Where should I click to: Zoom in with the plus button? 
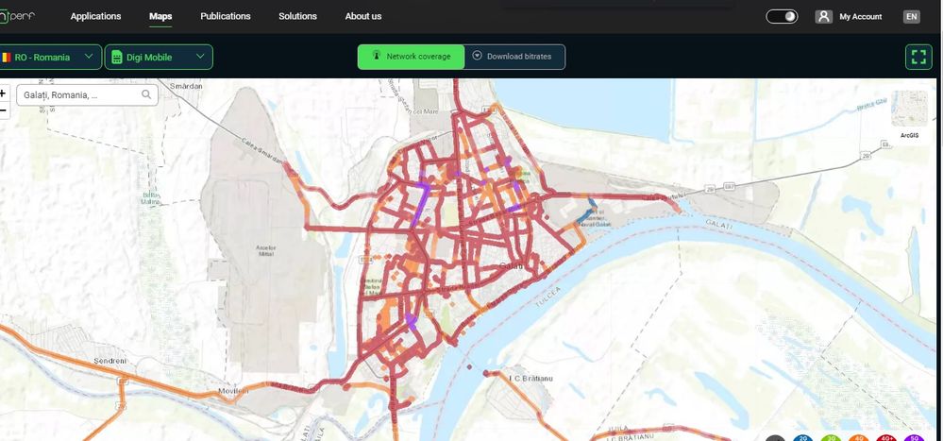[x=3, y=93]
